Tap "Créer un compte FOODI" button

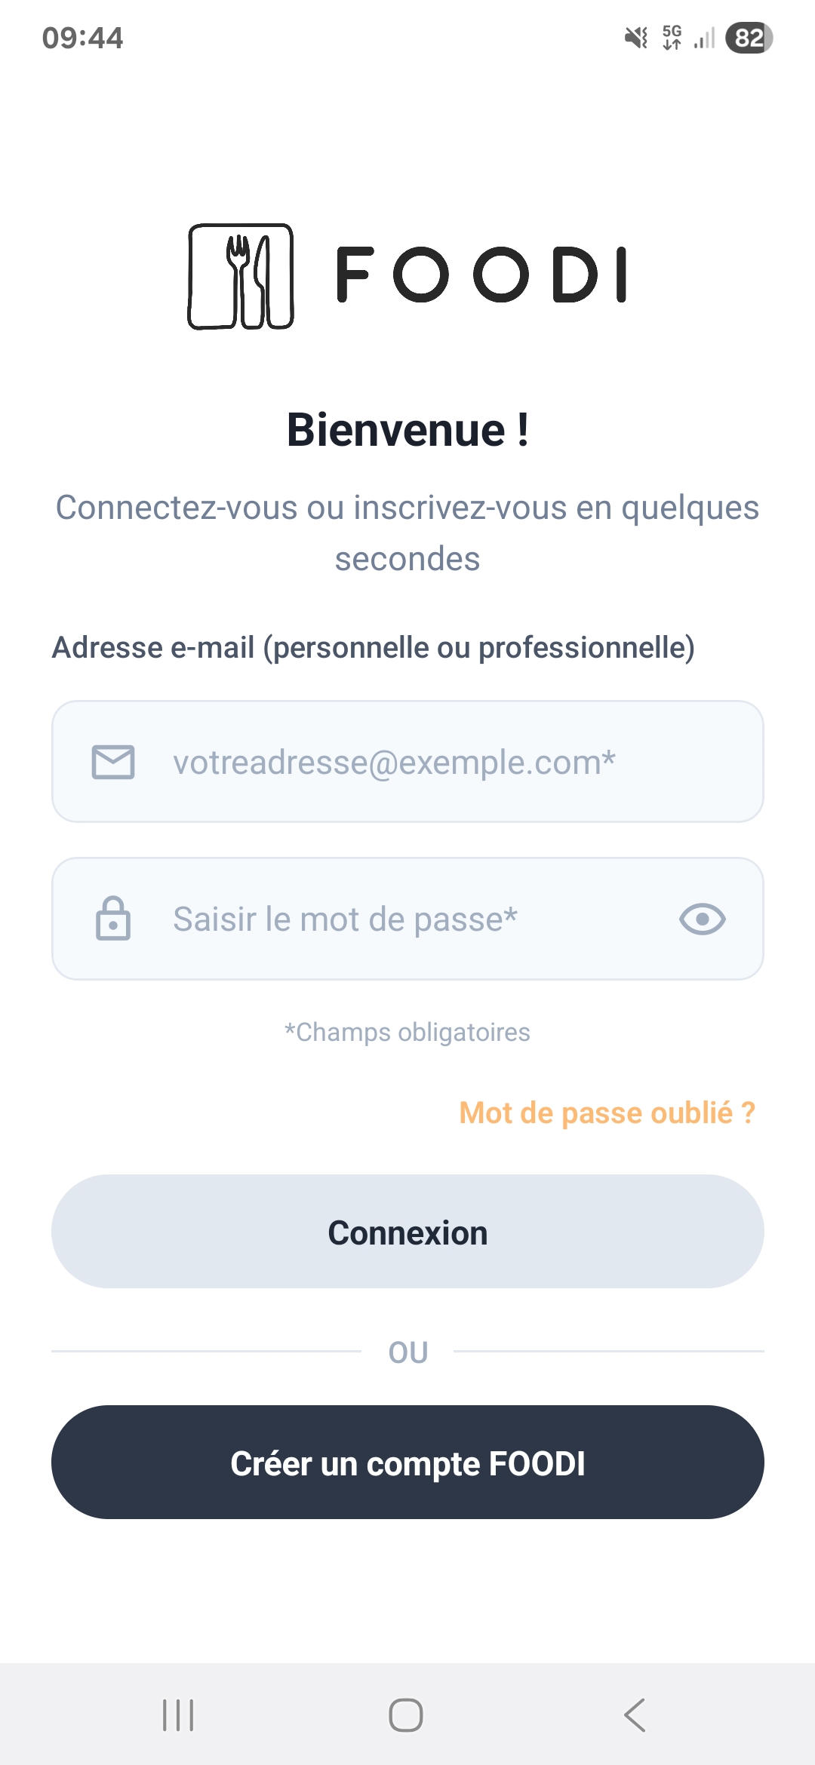pyautogui.click(x=407, y=1463)
